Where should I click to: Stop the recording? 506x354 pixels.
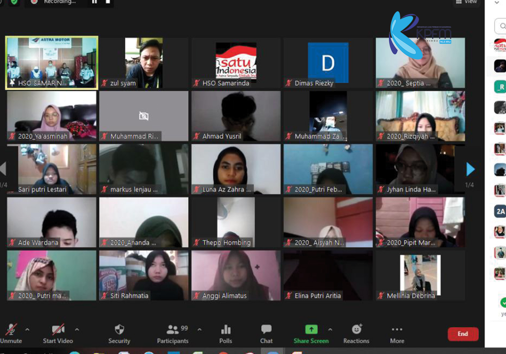tap(108, 2)
